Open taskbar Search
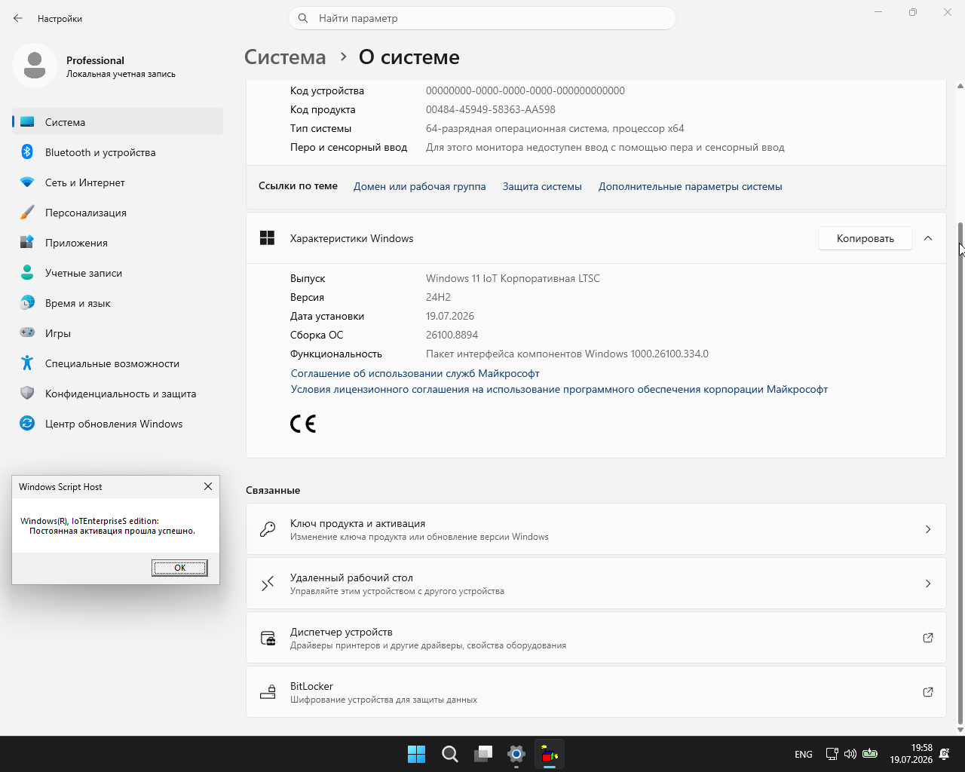 tap(450, 754)
